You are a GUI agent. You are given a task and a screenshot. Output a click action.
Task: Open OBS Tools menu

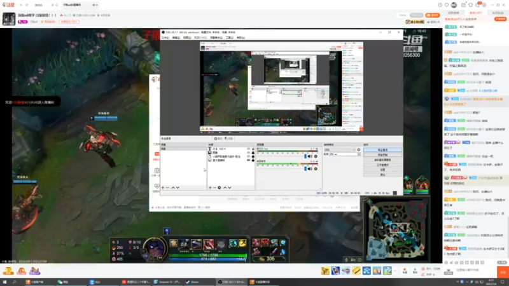230,37
